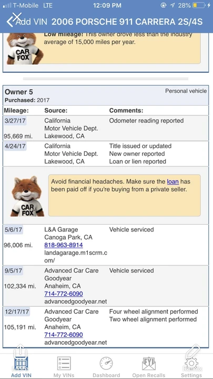Select the Owner 5 section header
This screenshot has height=379, width=213.
click(x=106, y=95)
